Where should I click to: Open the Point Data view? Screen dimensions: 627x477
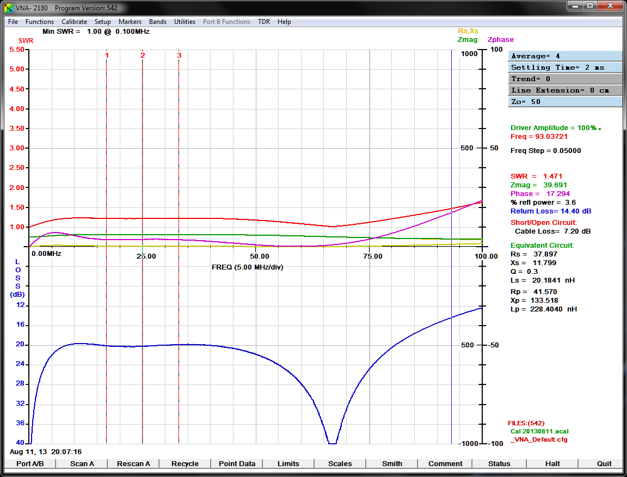coord(237,464)
